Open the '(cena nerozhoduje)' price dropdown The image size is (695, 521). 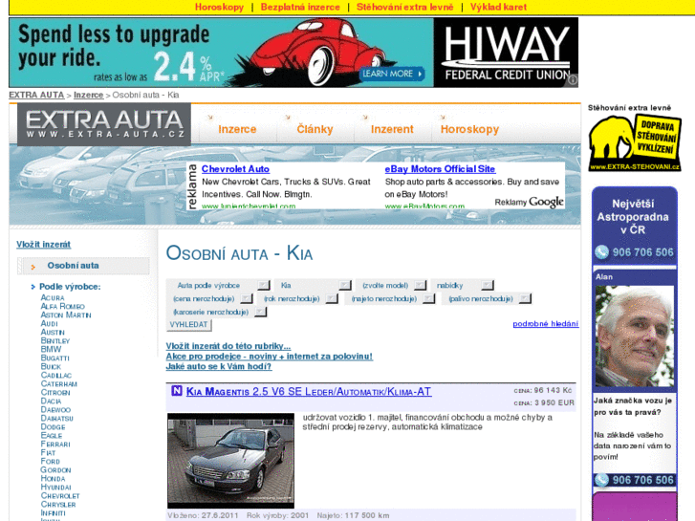(x=210, y=298)
